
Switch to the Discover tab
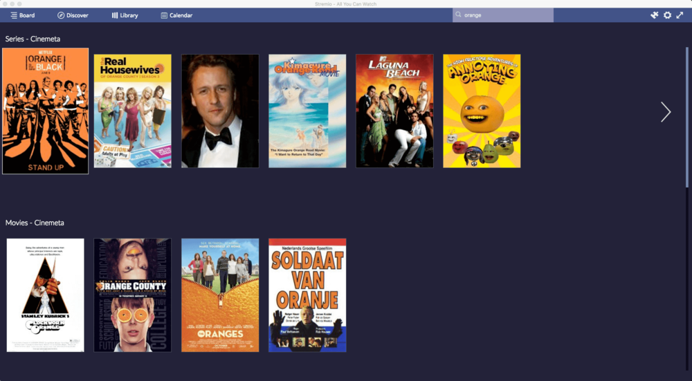tap(73, 15)
